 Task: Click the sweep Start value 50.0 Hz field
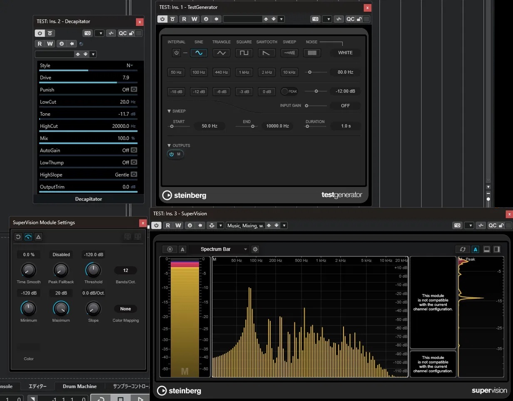point(209,126)
